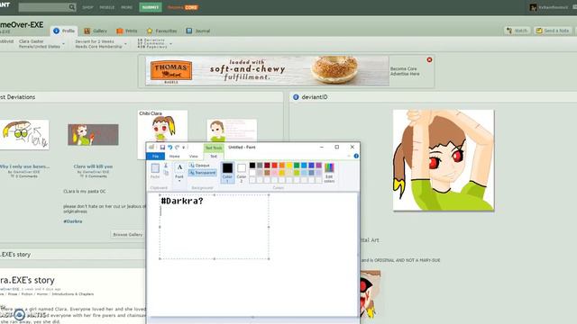Open the 'Clara will kill you' deviation thumbnail

click(x=93, y=135)
